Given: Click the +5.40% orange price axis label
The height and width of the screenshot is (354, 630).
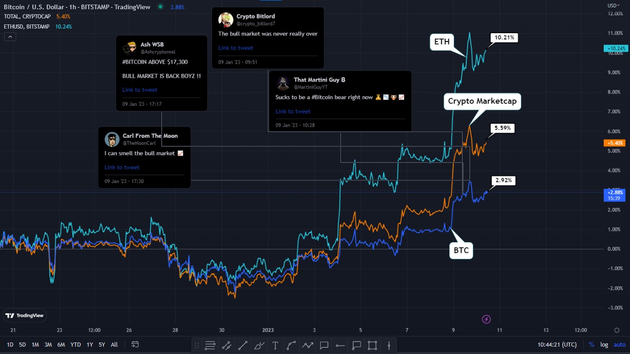Looking at the screenshot, I should 614,143.
